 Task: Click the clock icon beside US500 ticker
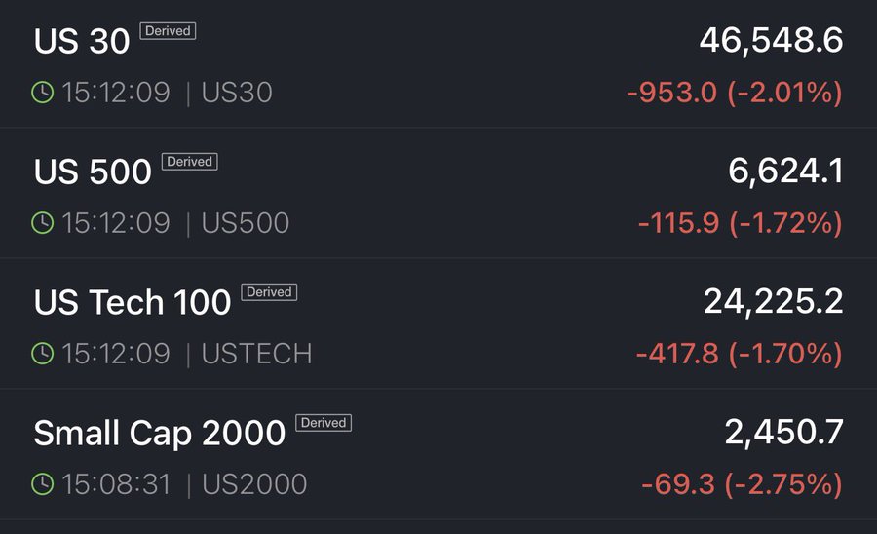click(x=43, y=223)
